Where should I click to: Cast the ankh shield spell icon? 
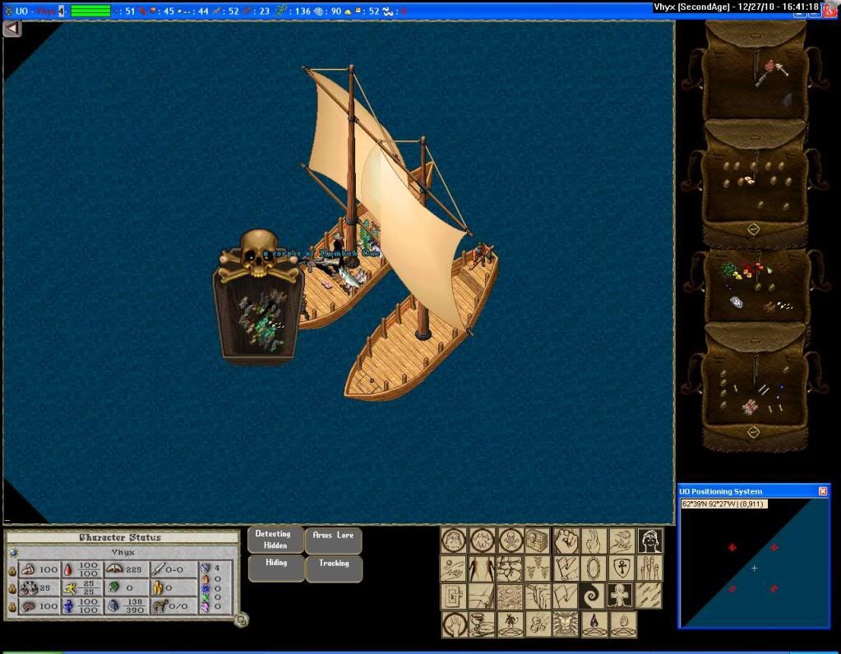622,569
